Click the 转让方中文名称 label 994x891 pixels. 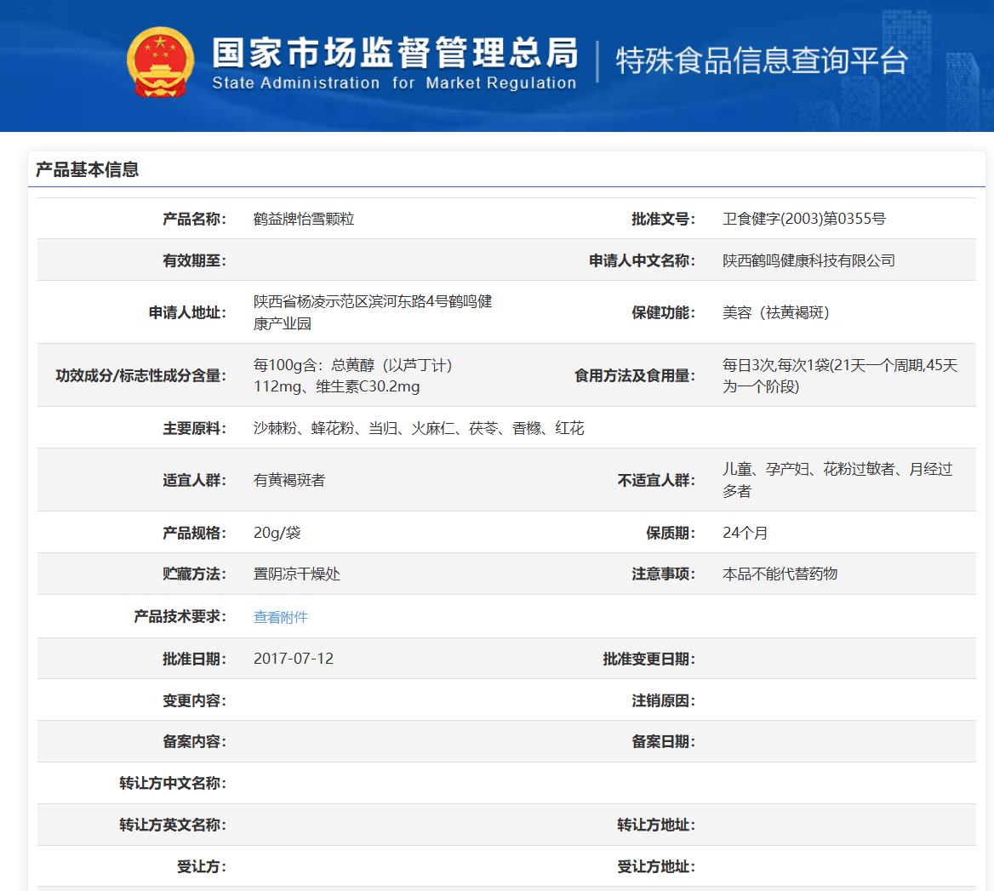173,783
